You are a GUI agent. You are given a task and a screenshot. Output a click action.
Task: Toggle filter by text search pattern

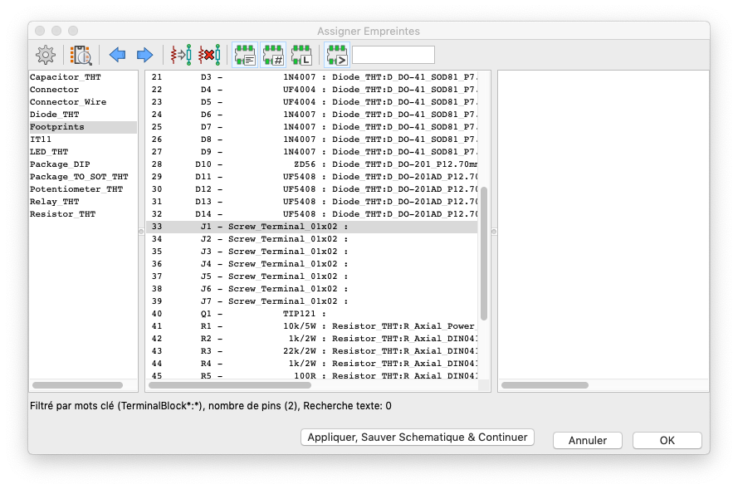(x=336, y=55)
